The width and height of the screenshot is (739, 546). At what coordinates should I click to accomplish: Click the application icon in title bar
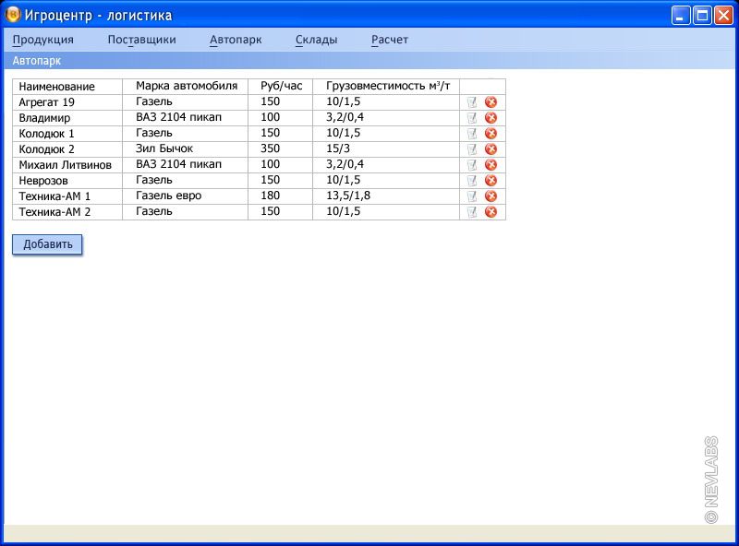click(13, 15)
